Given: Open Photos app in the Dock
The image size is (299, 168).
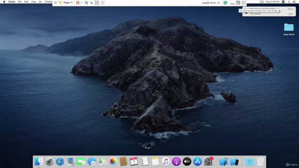Looking at the screenshot, I should (113, 161).
